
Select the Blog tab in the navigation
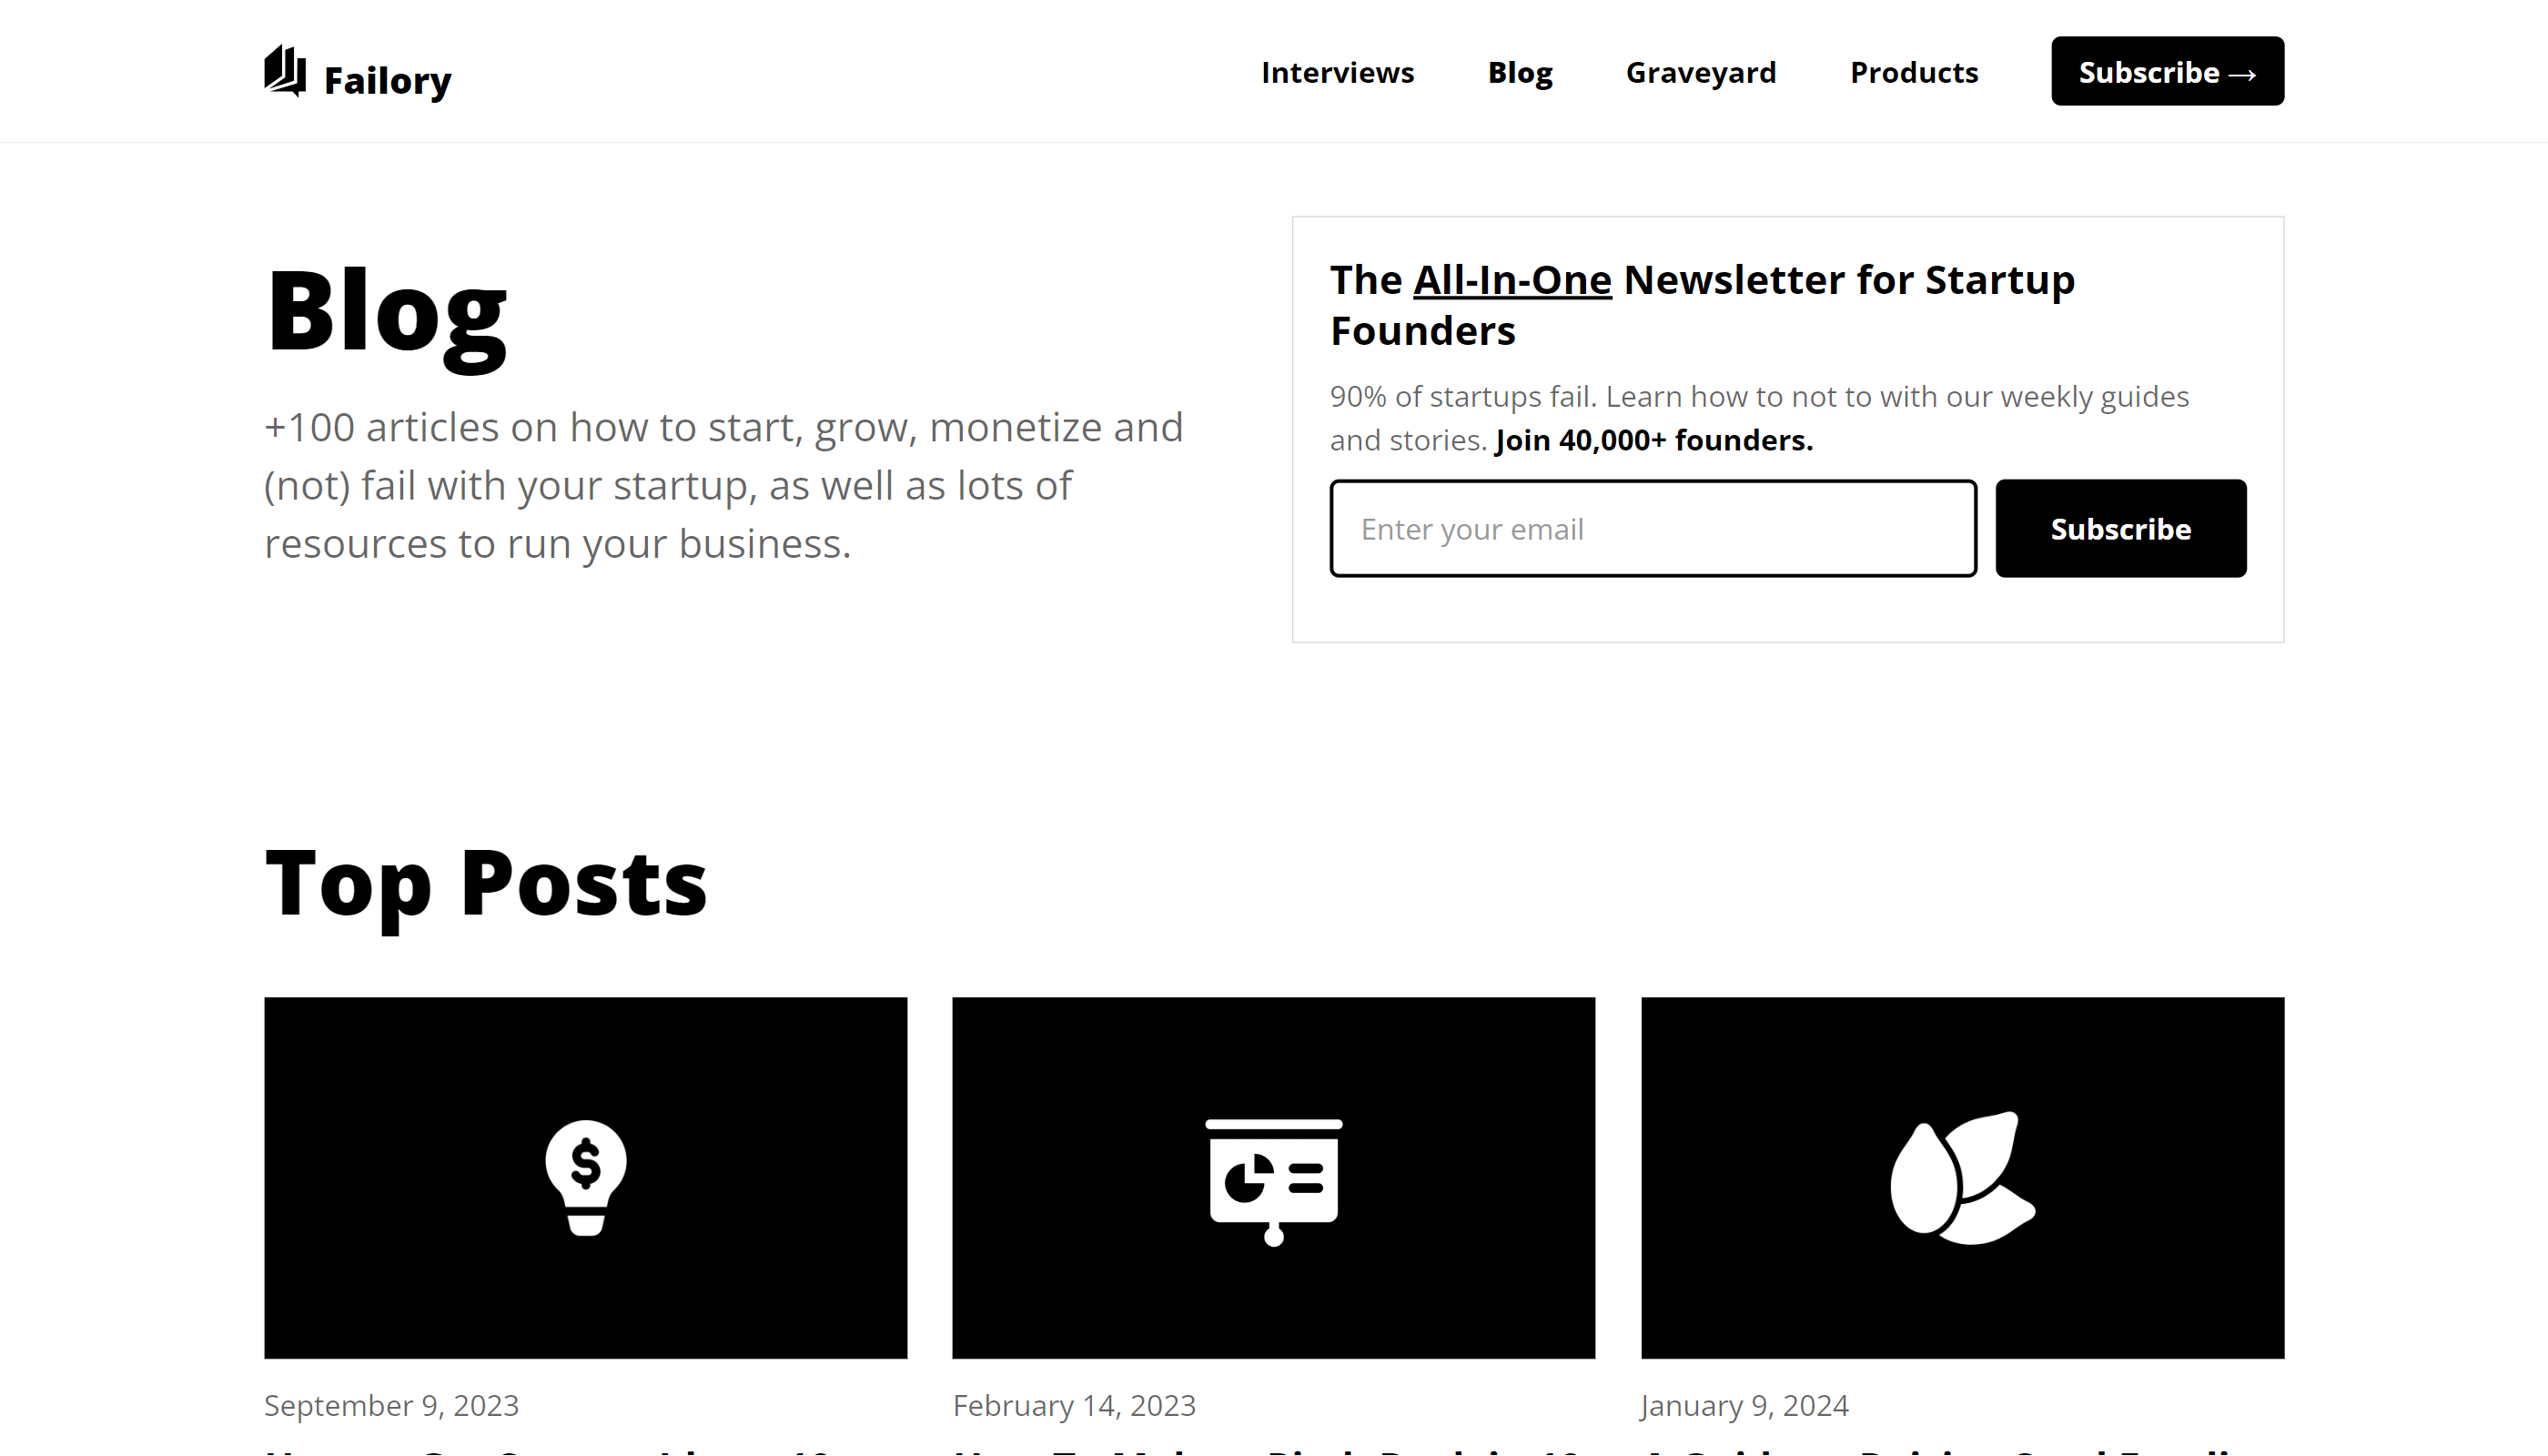pos(1519,72)
